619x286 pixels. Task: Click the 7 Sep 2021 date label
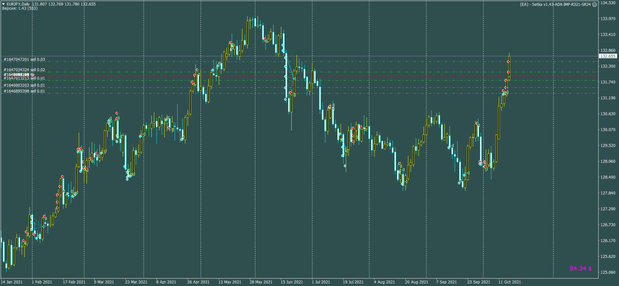click(x=446, y=282)
